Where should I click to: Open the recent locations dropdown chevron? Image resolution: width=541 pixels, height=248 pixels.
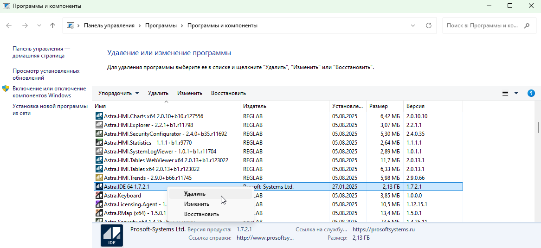click(39, 26)
